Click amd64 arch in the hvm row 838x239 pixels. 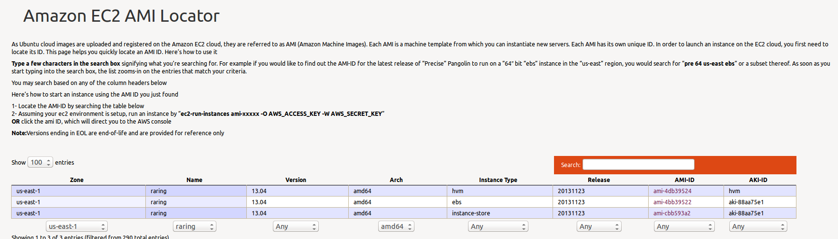(x=362, y=191)
